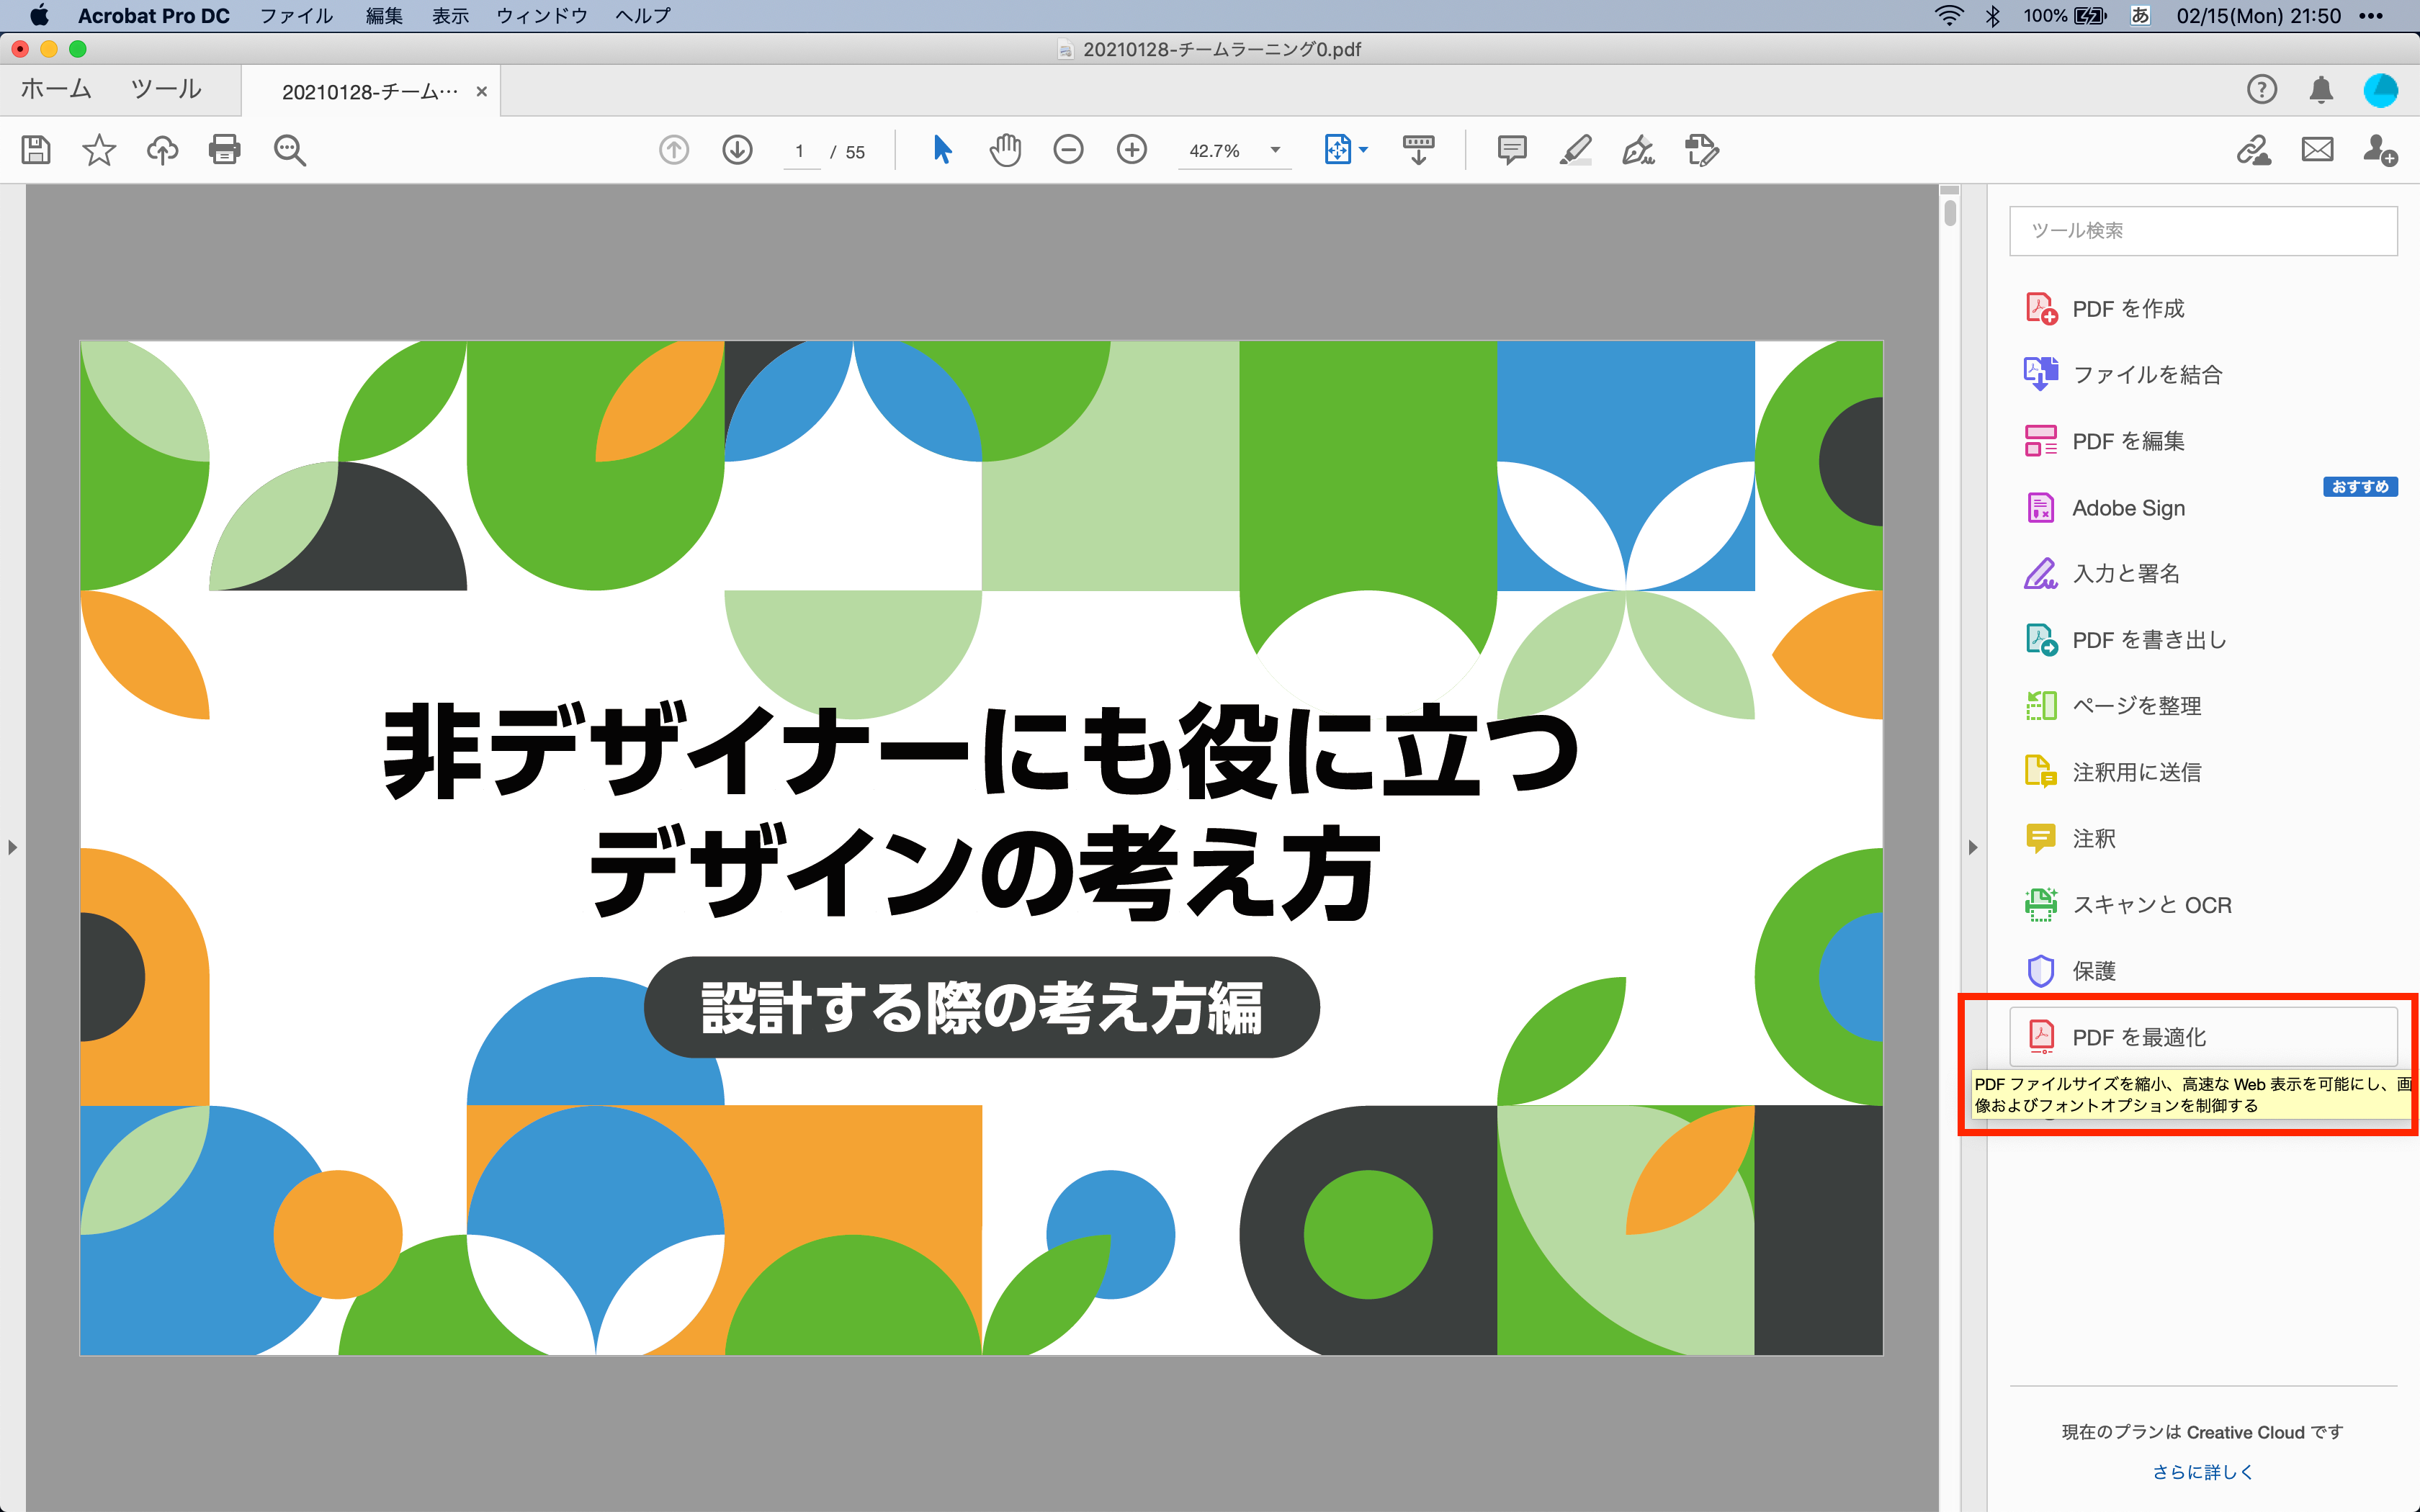The image size is (2420, 1512).
Task: Select the Hand tool
Action: point(1005,150)
